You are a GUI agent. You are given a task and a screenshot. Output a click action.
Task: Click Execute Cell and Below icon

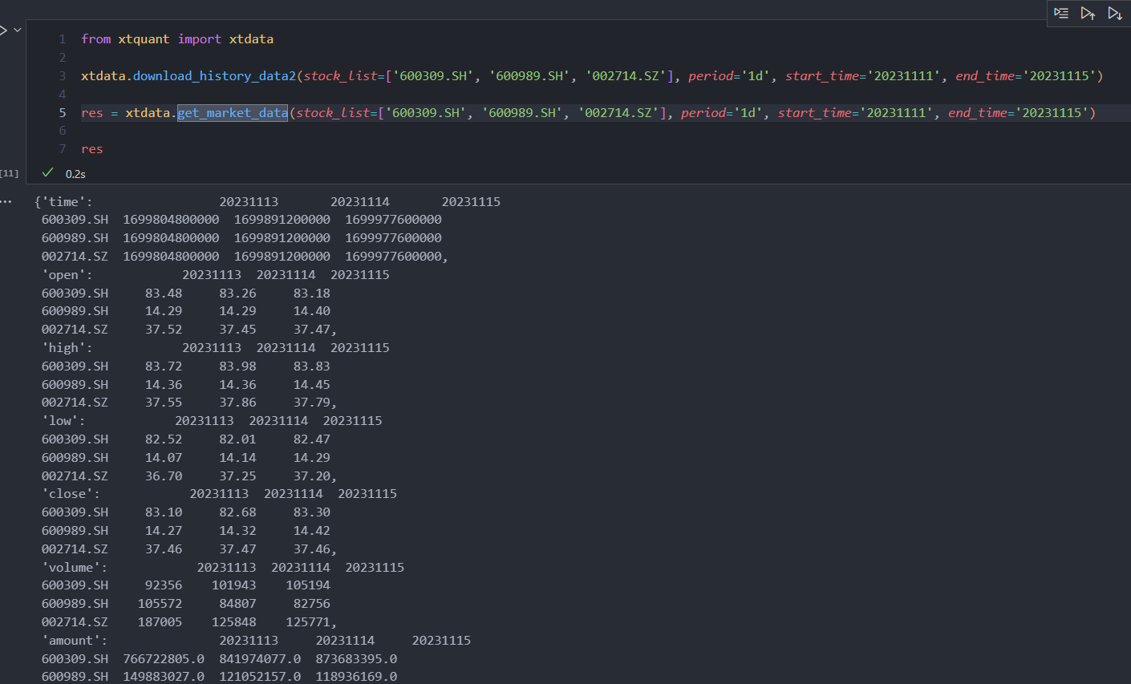(x=1115, y=13)
